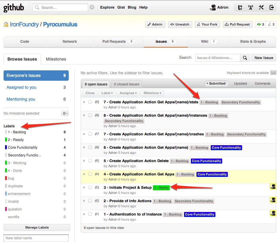
Task: Open advanced search gear icon
Action: point(92,7)
